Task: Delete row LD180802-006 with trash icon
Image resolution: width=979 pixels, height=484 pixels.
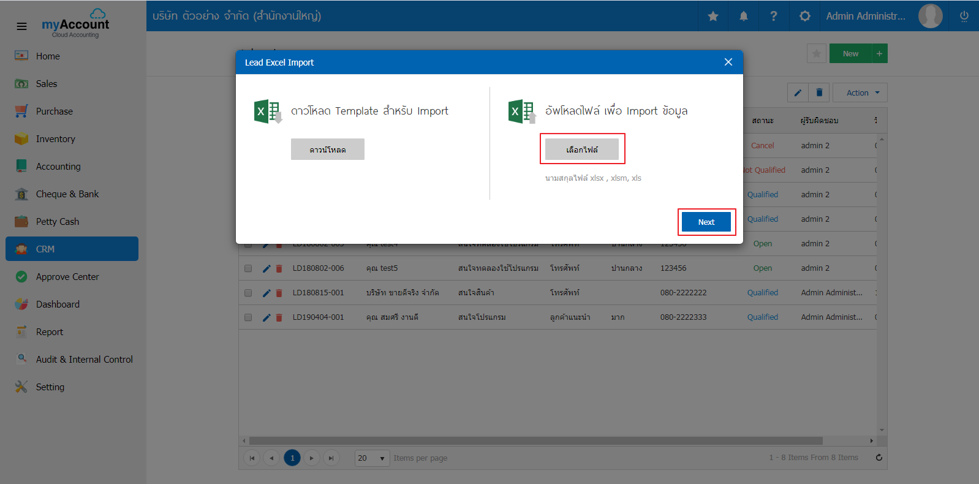Action: click(x=279, y=268)
